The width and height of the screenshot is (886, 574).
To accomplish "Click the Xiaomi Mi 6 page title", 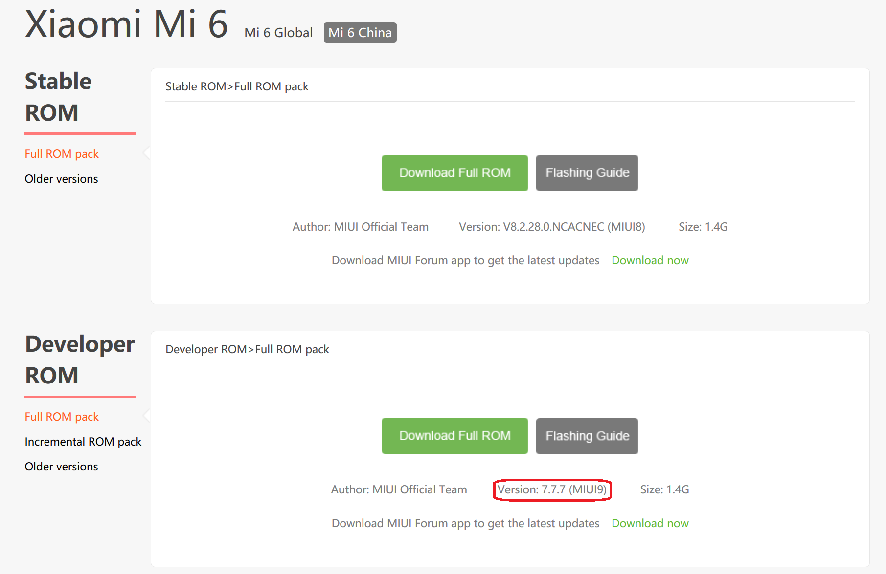I will 126,24.
